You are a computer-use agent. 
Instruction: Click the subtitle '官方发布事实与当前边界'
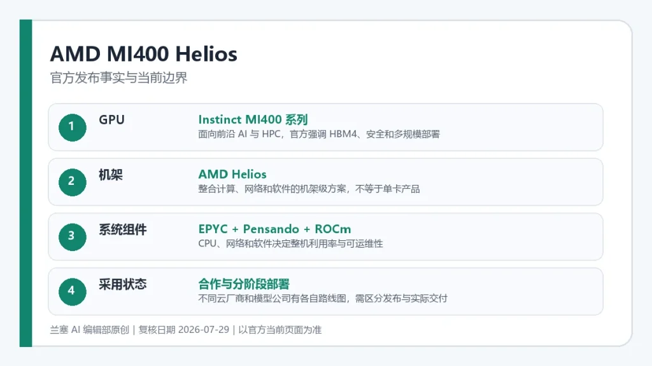(x=118, y=78)
